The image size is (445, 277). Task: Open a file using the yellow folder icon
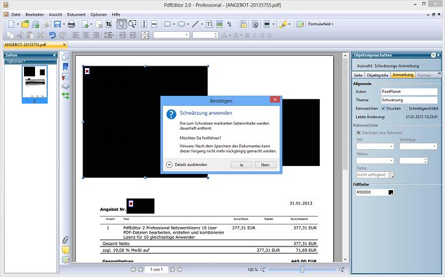click(25, 25)
